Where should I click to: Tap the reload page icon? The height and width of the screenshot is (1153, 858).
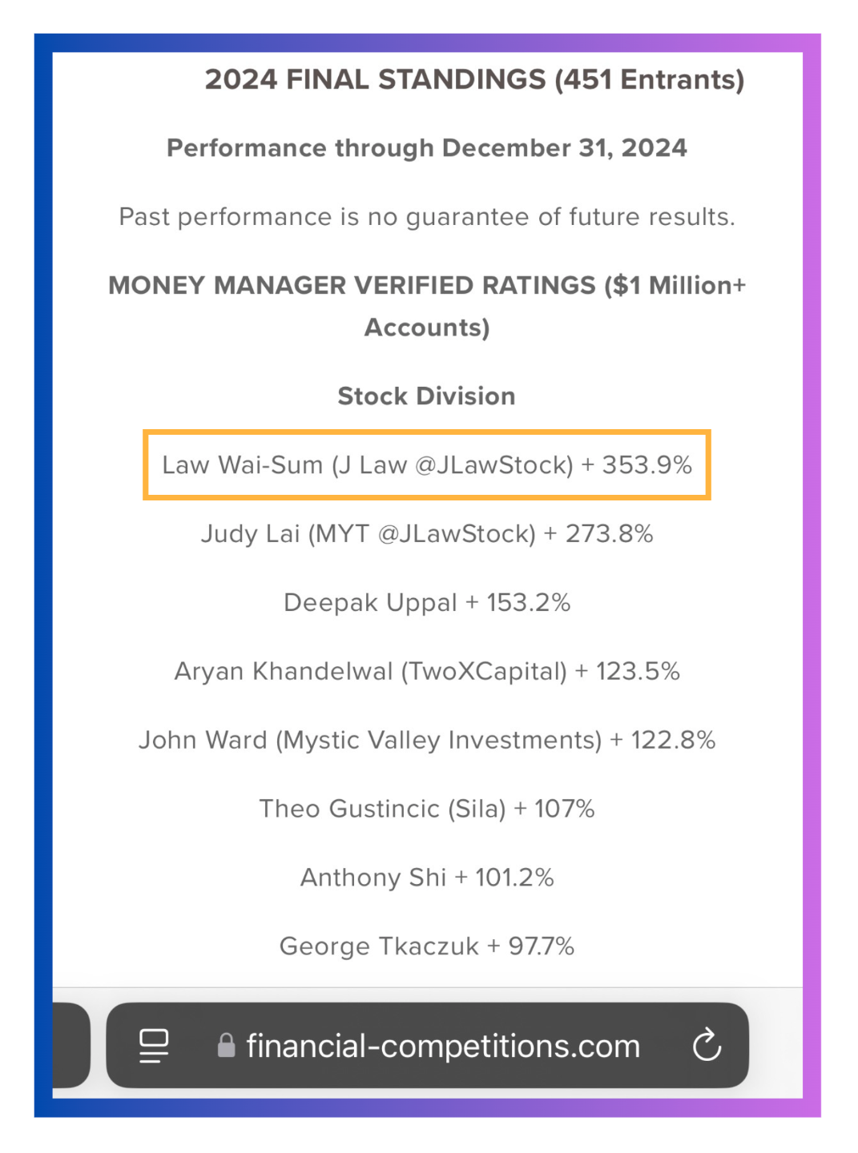pos(707,1045)
